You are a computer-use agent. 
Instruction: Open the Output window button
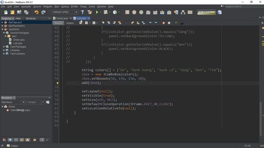tap(12, 146)
